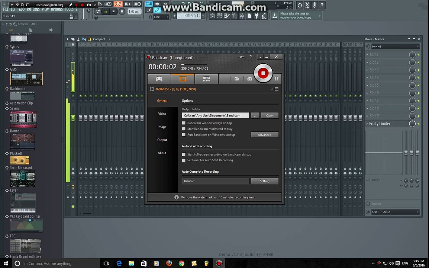This screenshot has height=268, width=429.
Task: Check Start Bandicam minimized to tray
Action: 184,129
